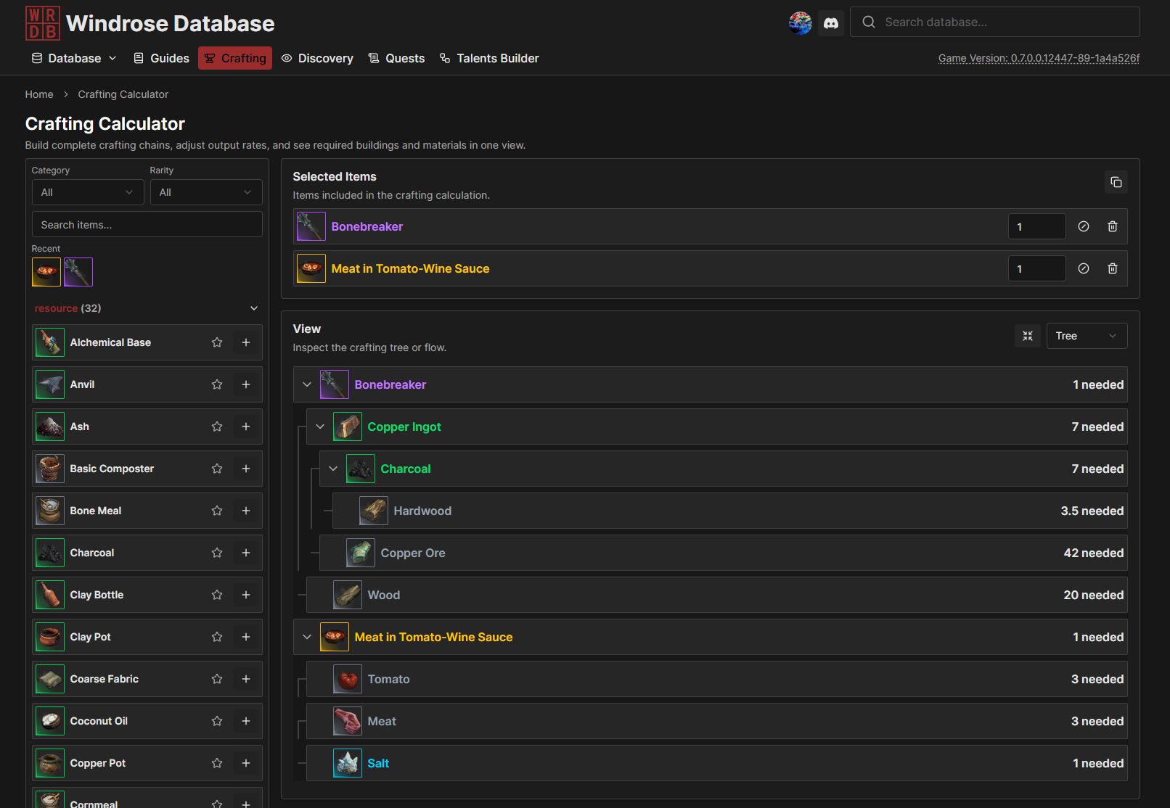Open the Discord link in the header

click(x=831, y=22)
